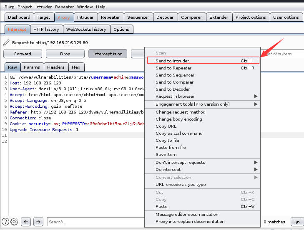Viewport: 304px width, 230px height.
Task: Toggle the Intercept is on button
Action: coord(108,54)
